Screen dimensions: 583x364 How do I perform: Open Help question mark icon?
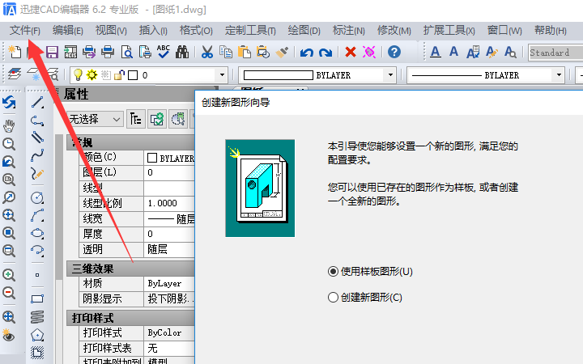[394, 52]
